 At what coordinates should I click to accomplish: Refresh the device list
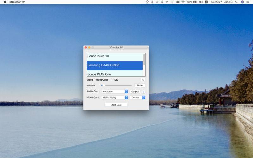point(143,80)
